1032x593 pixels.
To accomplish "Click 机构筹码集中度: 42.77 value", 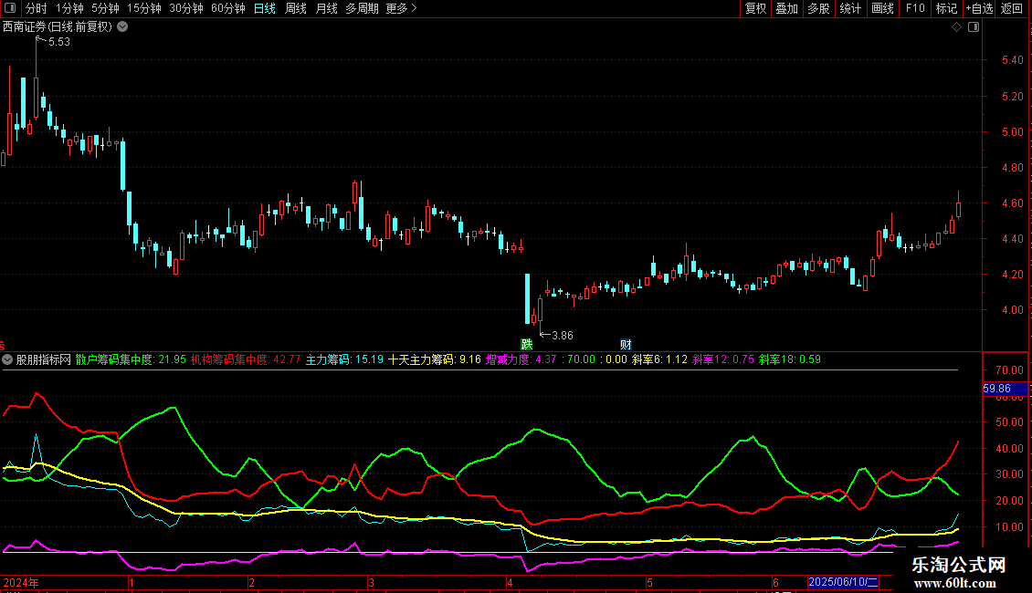I will tap(246, 359).
